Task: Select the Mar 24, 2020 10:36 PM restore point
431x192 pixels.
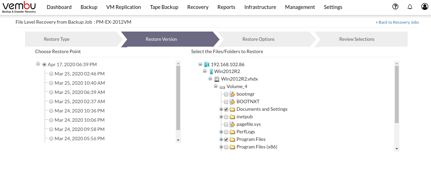Action: point(51,111)
